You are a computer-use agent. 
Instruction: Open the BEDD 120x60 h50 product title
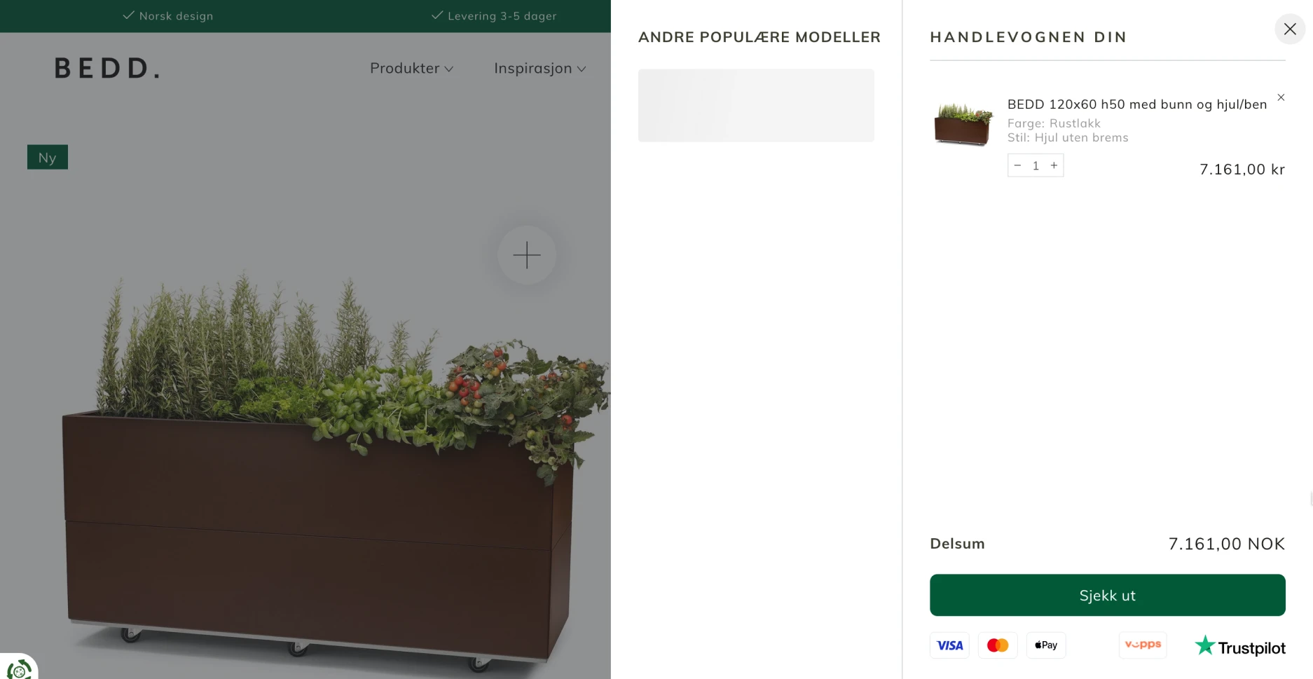1136,104
